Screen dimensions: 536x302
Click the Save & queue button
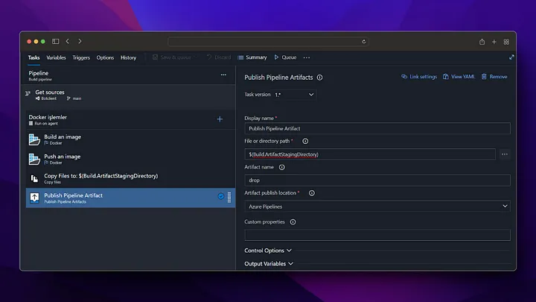pyautogui.click(x=174, y=57)
